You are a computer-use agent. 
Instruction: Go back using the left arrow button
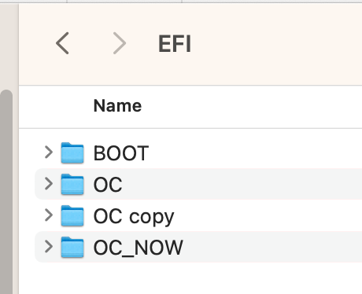point(62,43)
